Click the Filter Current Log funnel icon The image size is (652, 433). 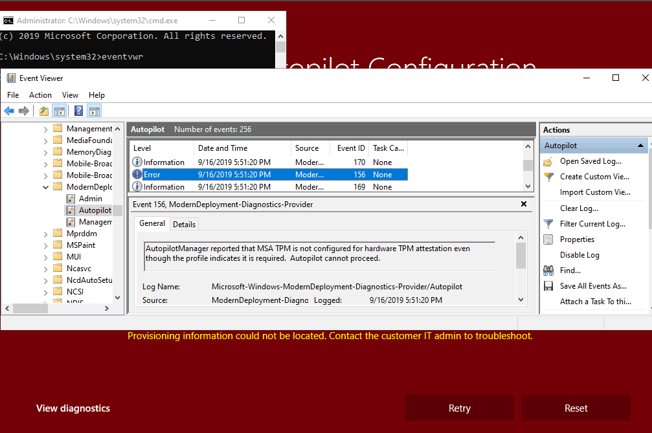(548, 224)
